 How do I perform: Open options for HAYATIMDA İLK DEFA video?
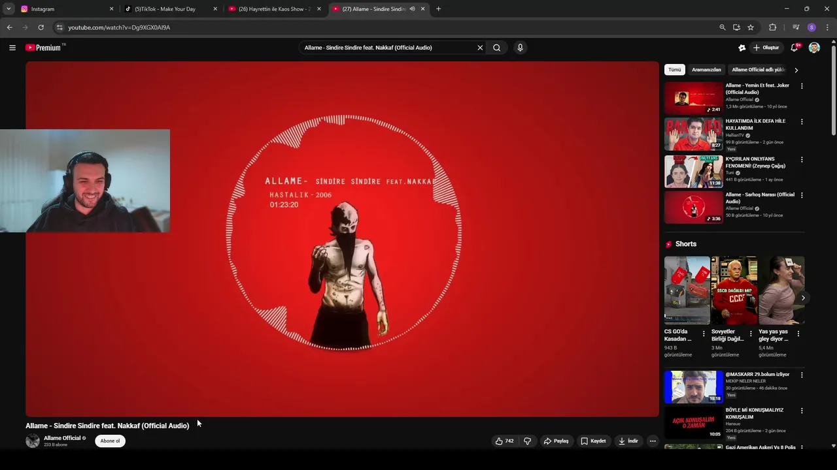(x=802, y=121)
